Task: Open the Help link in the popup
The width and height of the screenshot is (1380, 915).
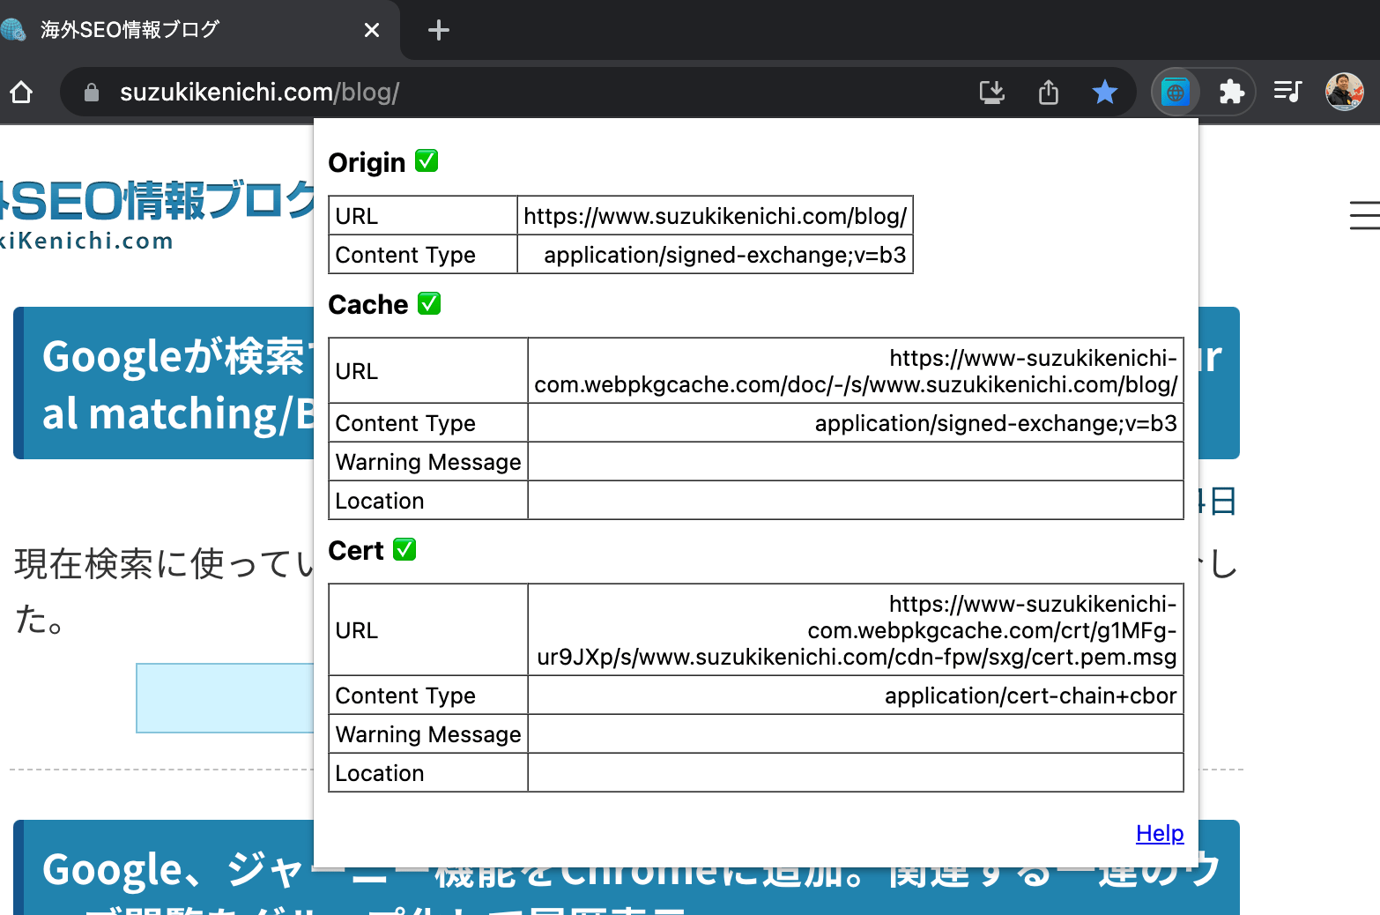Action: (1160, 833)
